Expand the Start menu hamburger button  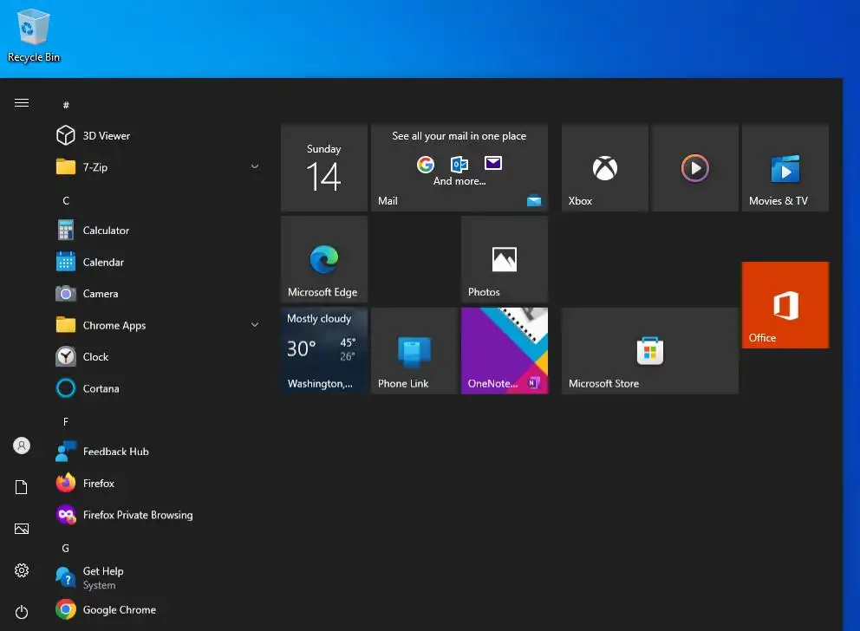(x=22, y=103)
